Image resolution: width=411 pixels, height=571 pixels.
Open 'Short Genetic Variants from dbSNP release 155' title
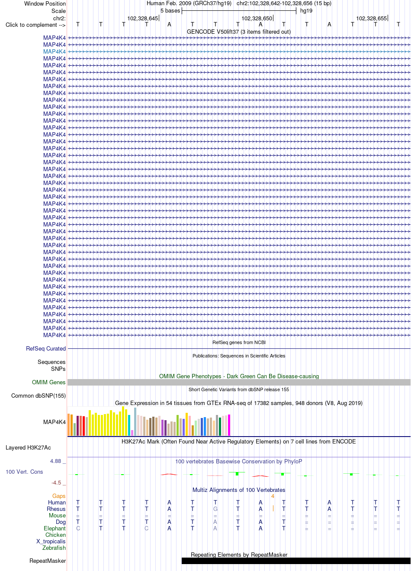[x=239, y=389]
